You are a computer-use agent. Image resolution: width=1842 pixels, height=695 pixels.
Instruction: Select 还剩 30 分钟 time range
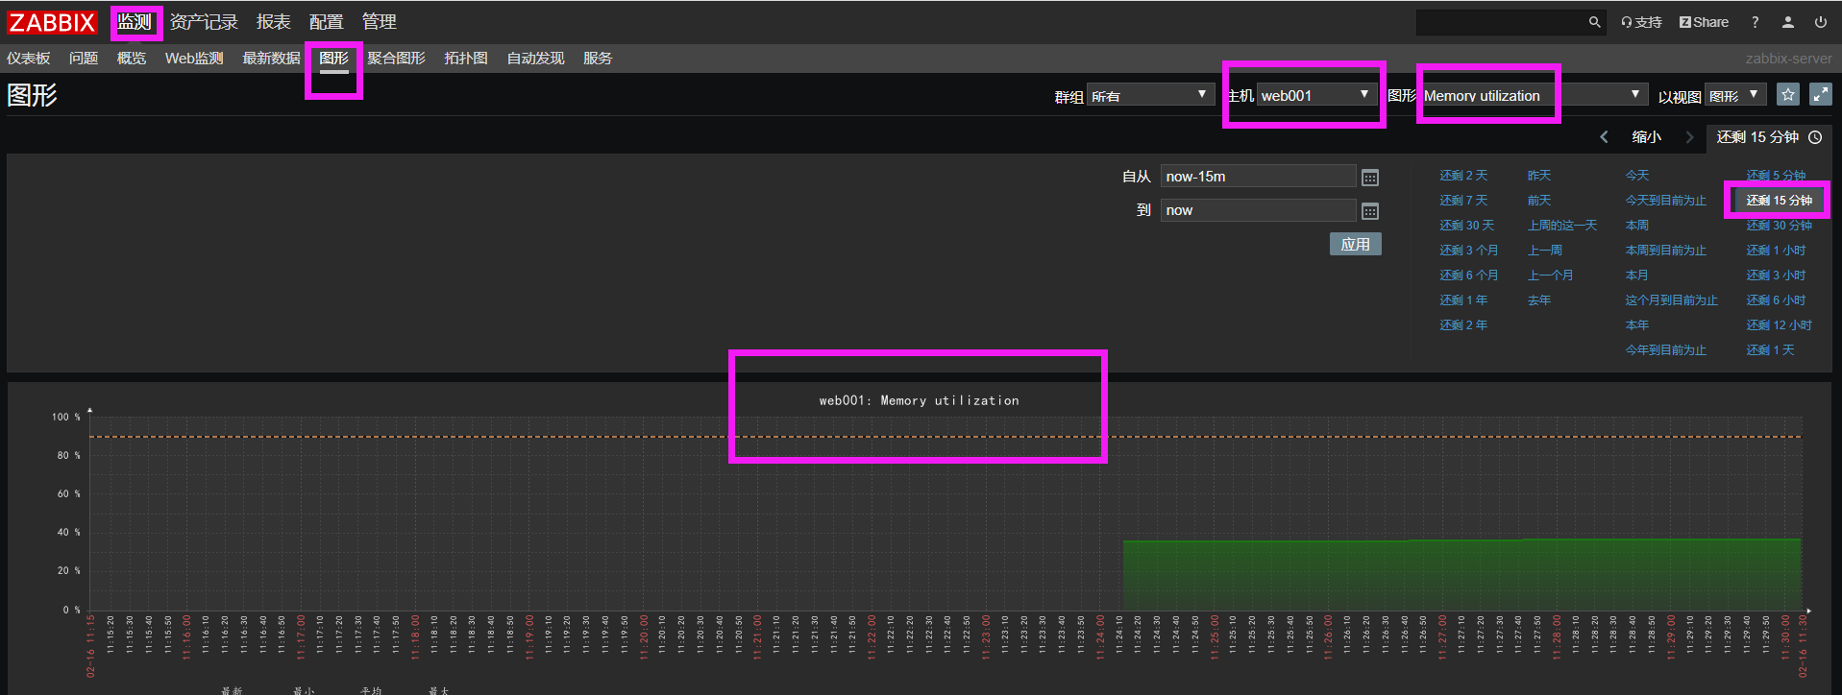[x=1780, y=226]
